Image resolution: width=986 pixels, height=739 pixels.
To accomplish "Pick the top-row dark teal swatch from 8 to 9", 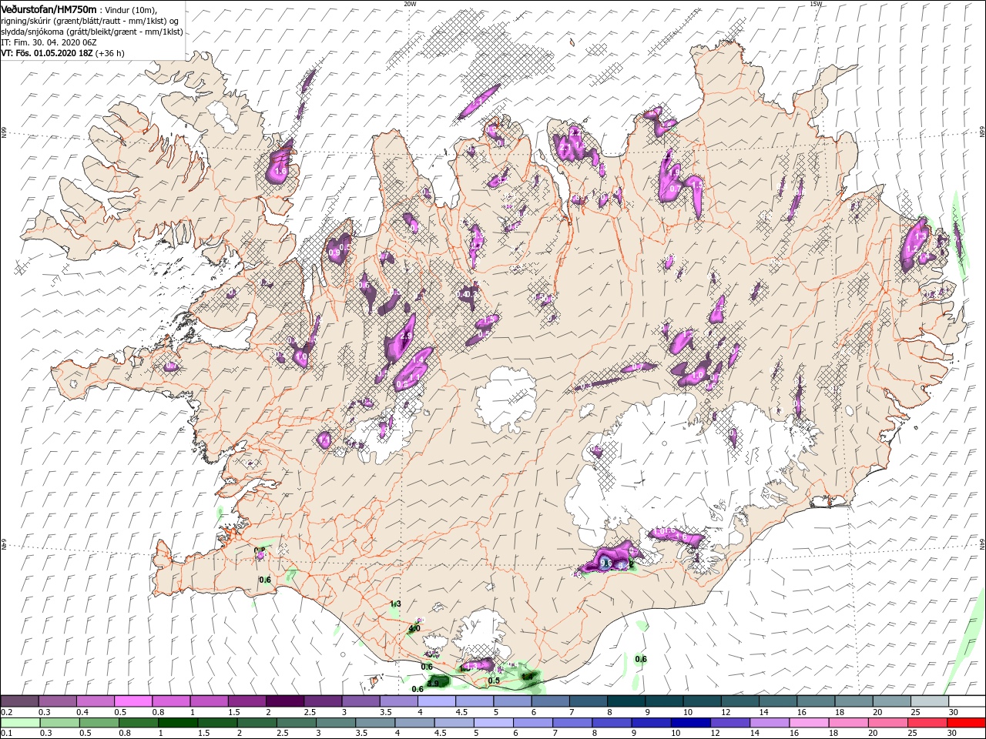I will (625, 701).
